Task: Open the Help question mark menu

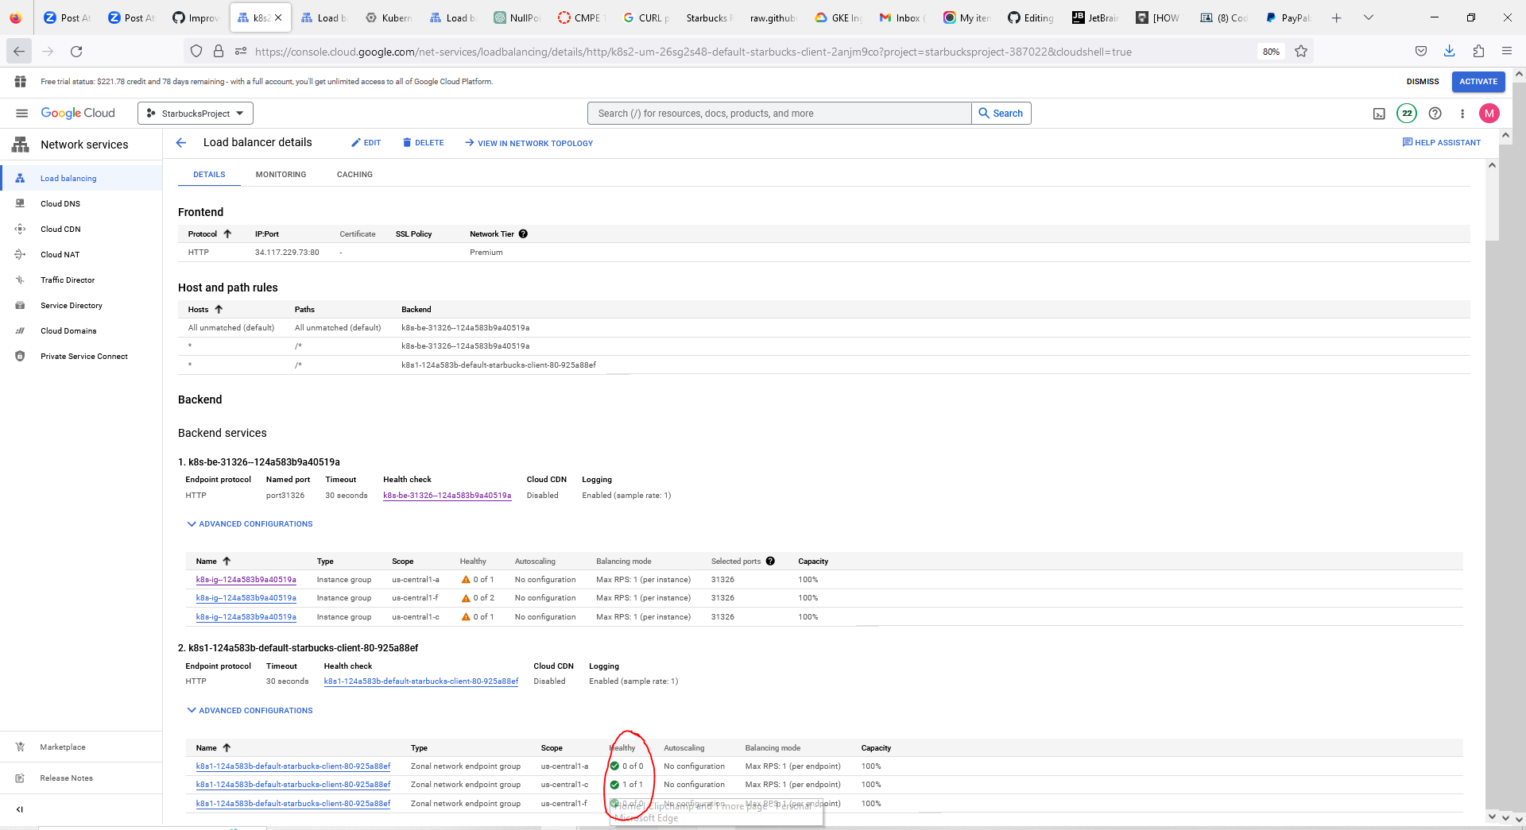Action: (1435, 113)
